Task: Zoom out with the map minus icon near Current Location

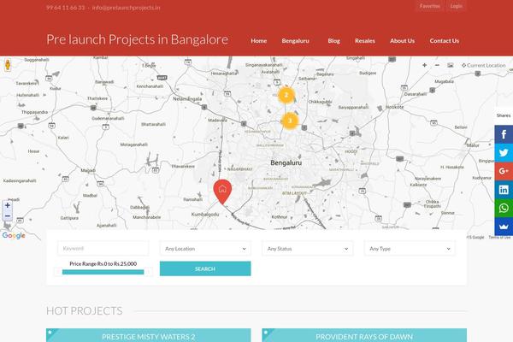Action: pyautogui.click(x=437, y=65)
